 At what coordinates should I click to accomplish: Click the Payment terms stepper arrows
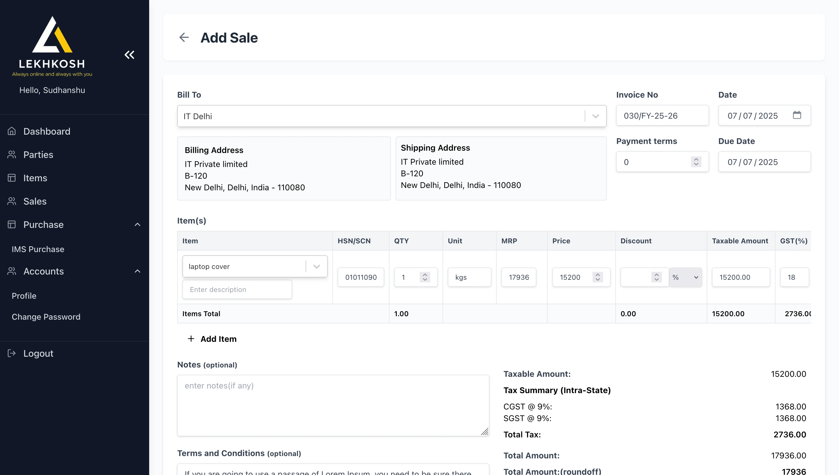[696, 162]
